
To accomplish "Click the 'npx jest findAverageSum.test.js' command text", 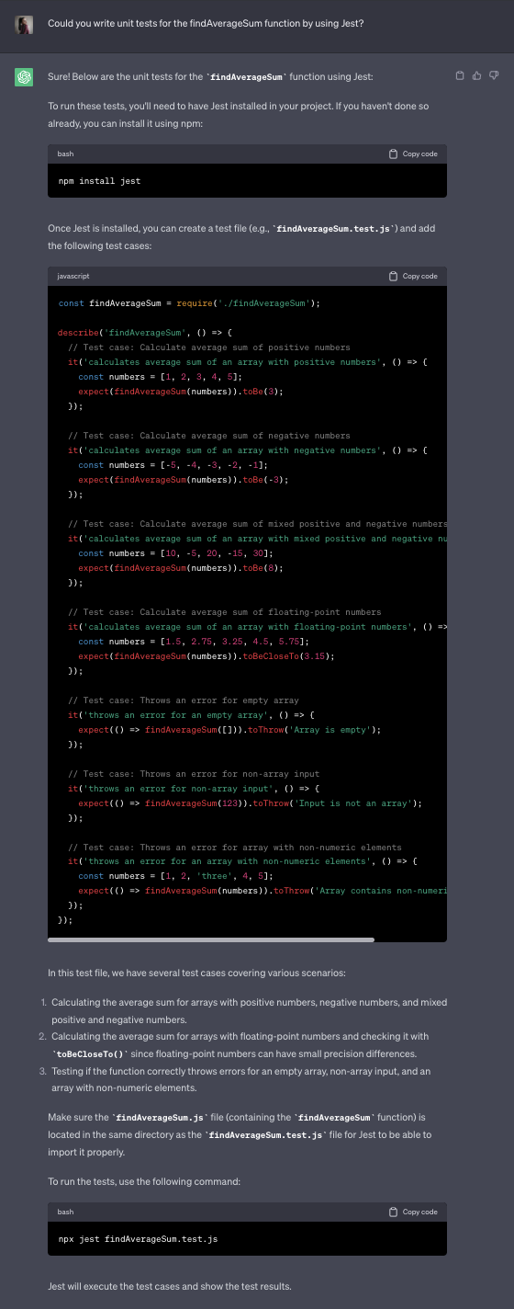I will (x=138, y=1239).
